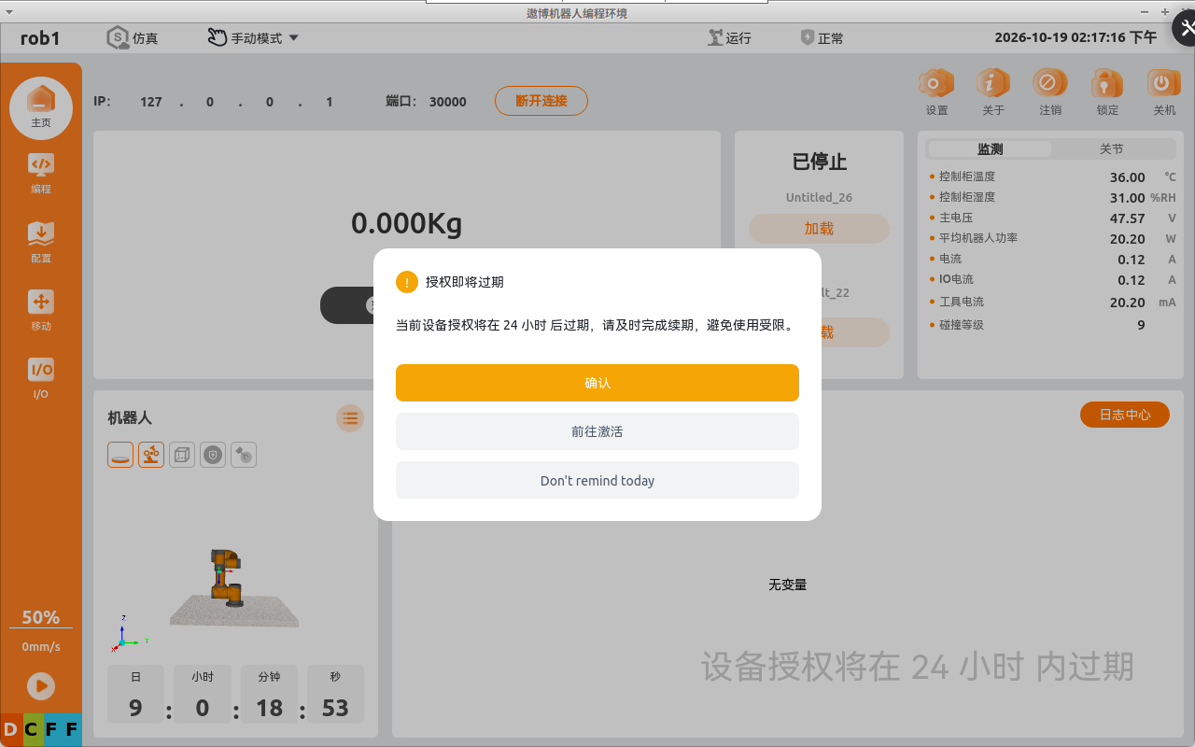Click the rob1 robot name label
The image size is (1195, 747).
pyautogui.click(x=40, y=38)
